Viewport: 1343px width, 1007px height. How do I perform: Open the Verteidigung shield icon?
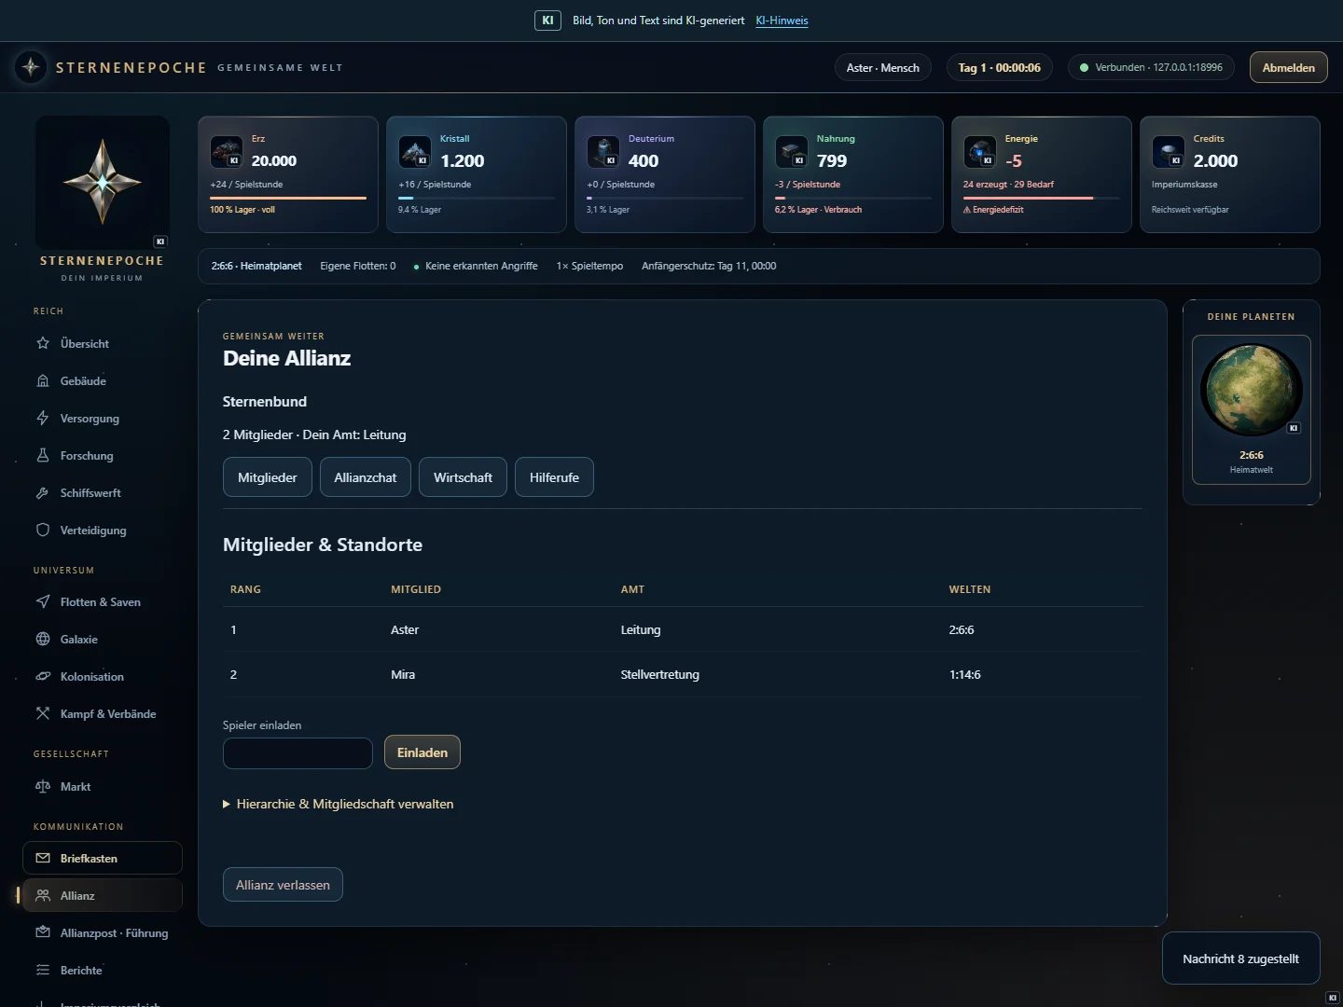pyautogui.click(x=43, y=530)
